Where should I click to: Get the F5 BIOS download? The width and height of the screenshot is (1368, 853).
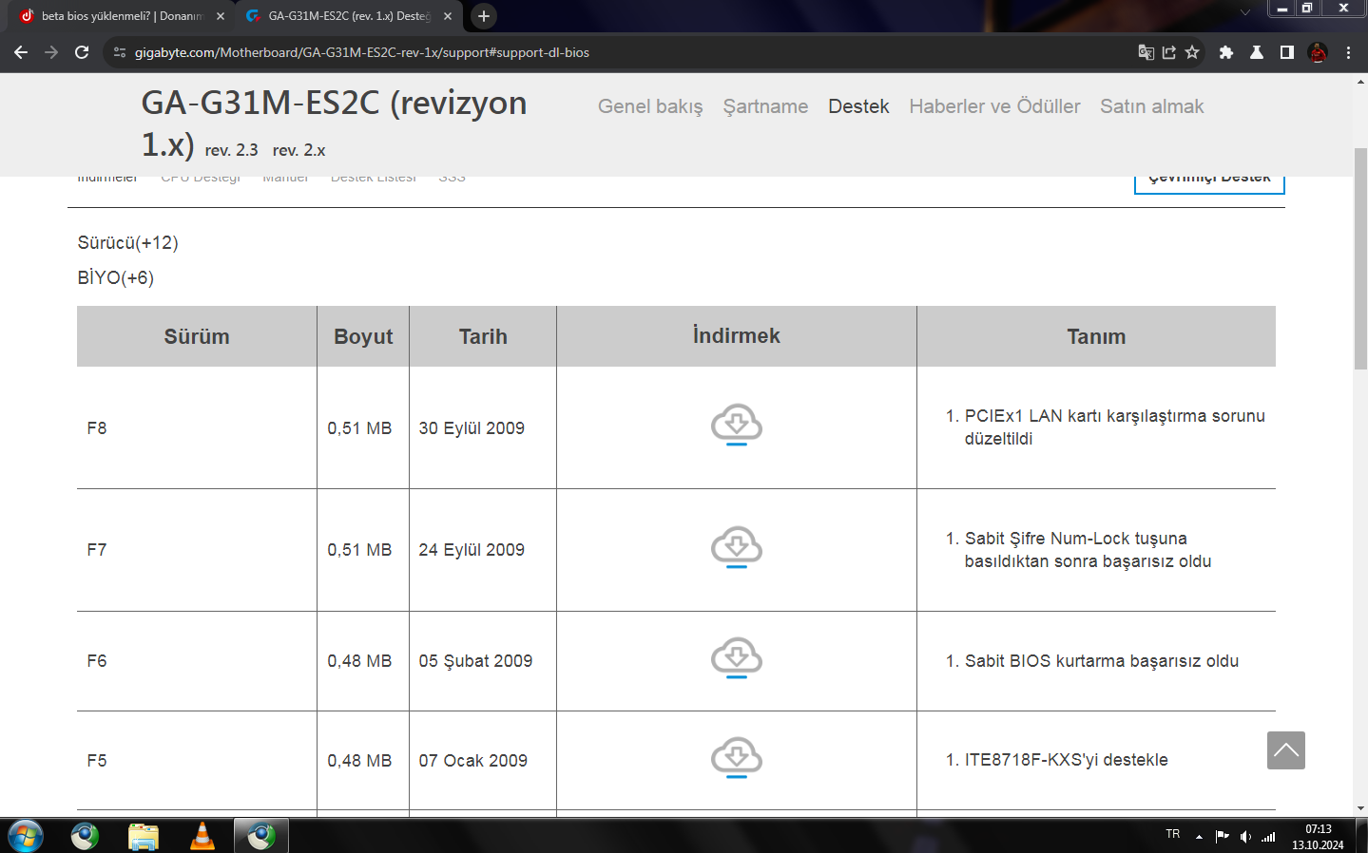737,758
